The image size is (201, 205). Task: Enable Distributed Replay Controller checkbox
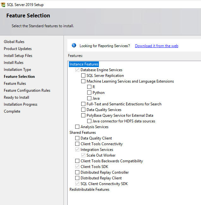(x=77, y=172)
